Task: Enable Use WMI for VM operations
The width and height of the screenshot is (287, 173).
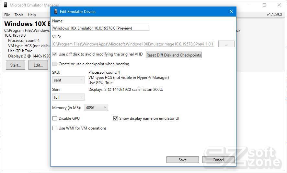Action: tap(55, 128)
